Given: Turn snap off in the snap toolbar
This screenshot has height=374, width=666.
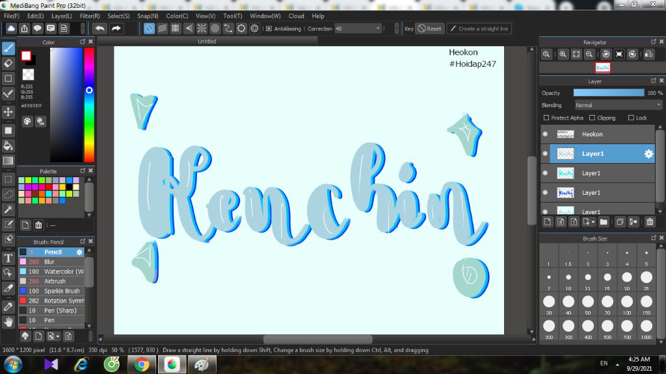Looking at the screenshot, I should coord(149,29).
